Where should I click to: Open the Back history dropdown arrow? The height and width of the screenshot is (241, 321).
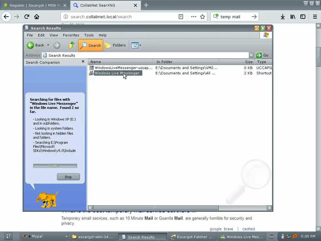pyautogui.click(x=48, y=45)
